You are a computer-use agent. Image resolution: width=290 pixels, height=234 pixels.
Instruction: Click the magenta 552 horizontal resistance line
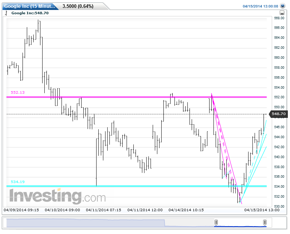point(137,97)
